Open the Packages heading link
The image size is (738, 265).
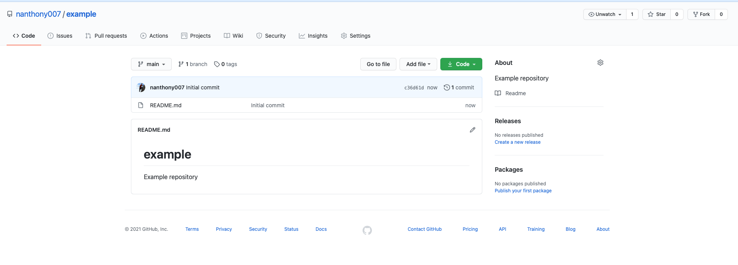point(509,169)
